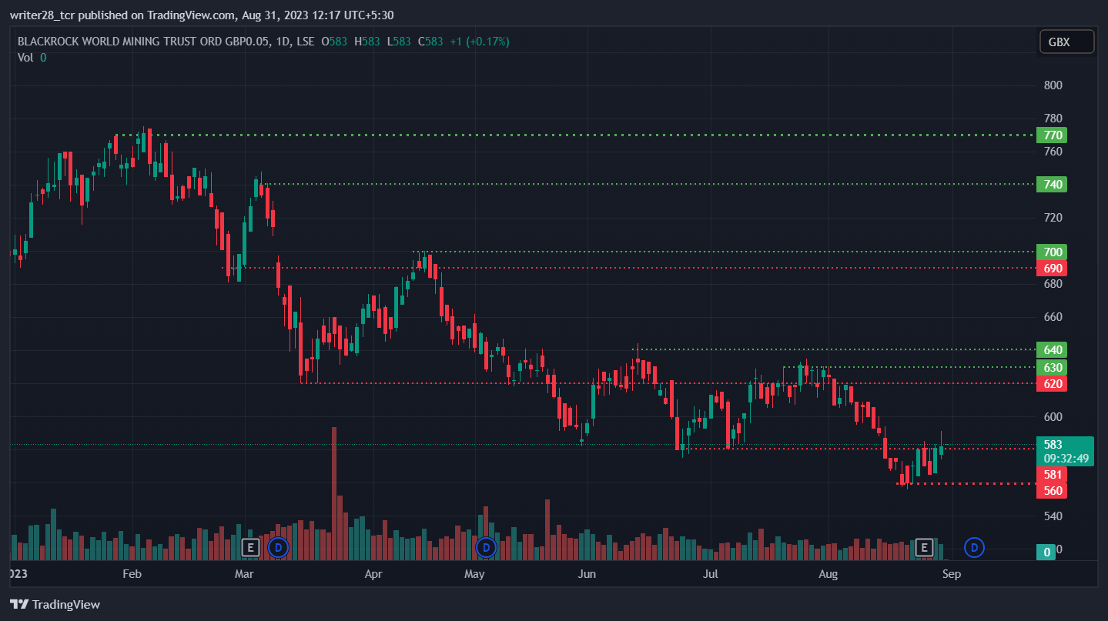Click the red 620 support label
The height and width of the screenshot is (621, 1108).
coord(1051,383)
